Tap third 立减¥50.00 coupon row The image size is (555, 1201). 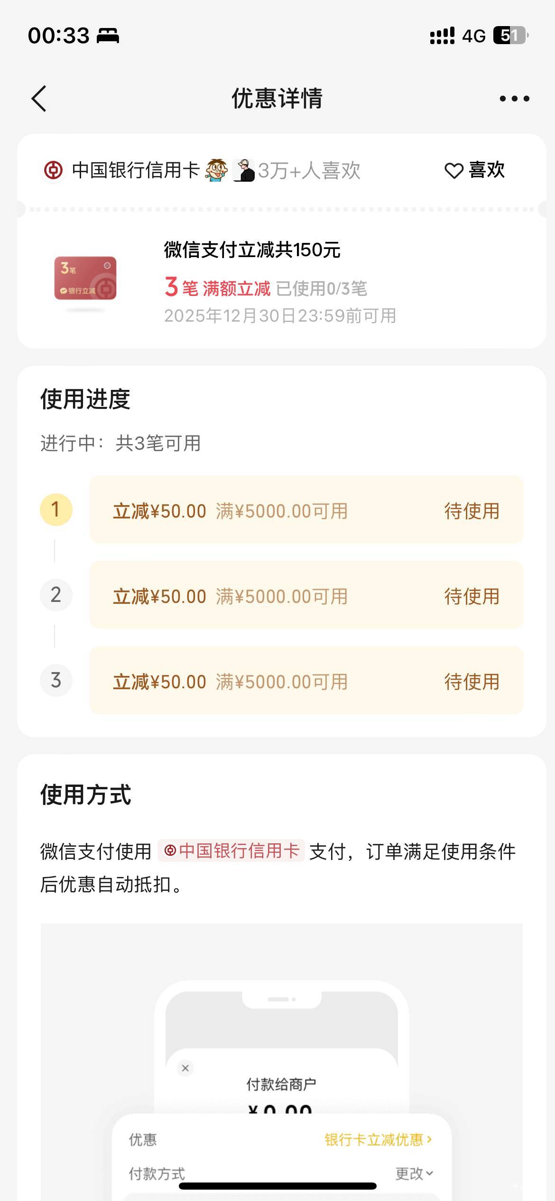[306, 681]
